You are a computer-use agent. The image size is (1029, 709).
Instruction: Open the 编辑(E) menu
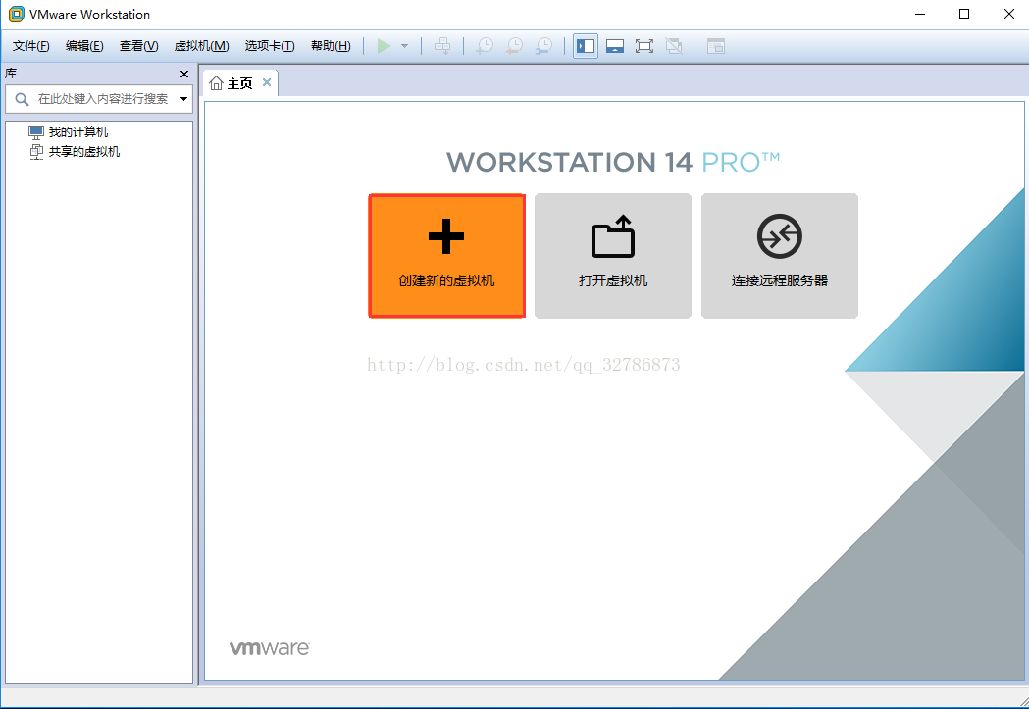(84, 46)
